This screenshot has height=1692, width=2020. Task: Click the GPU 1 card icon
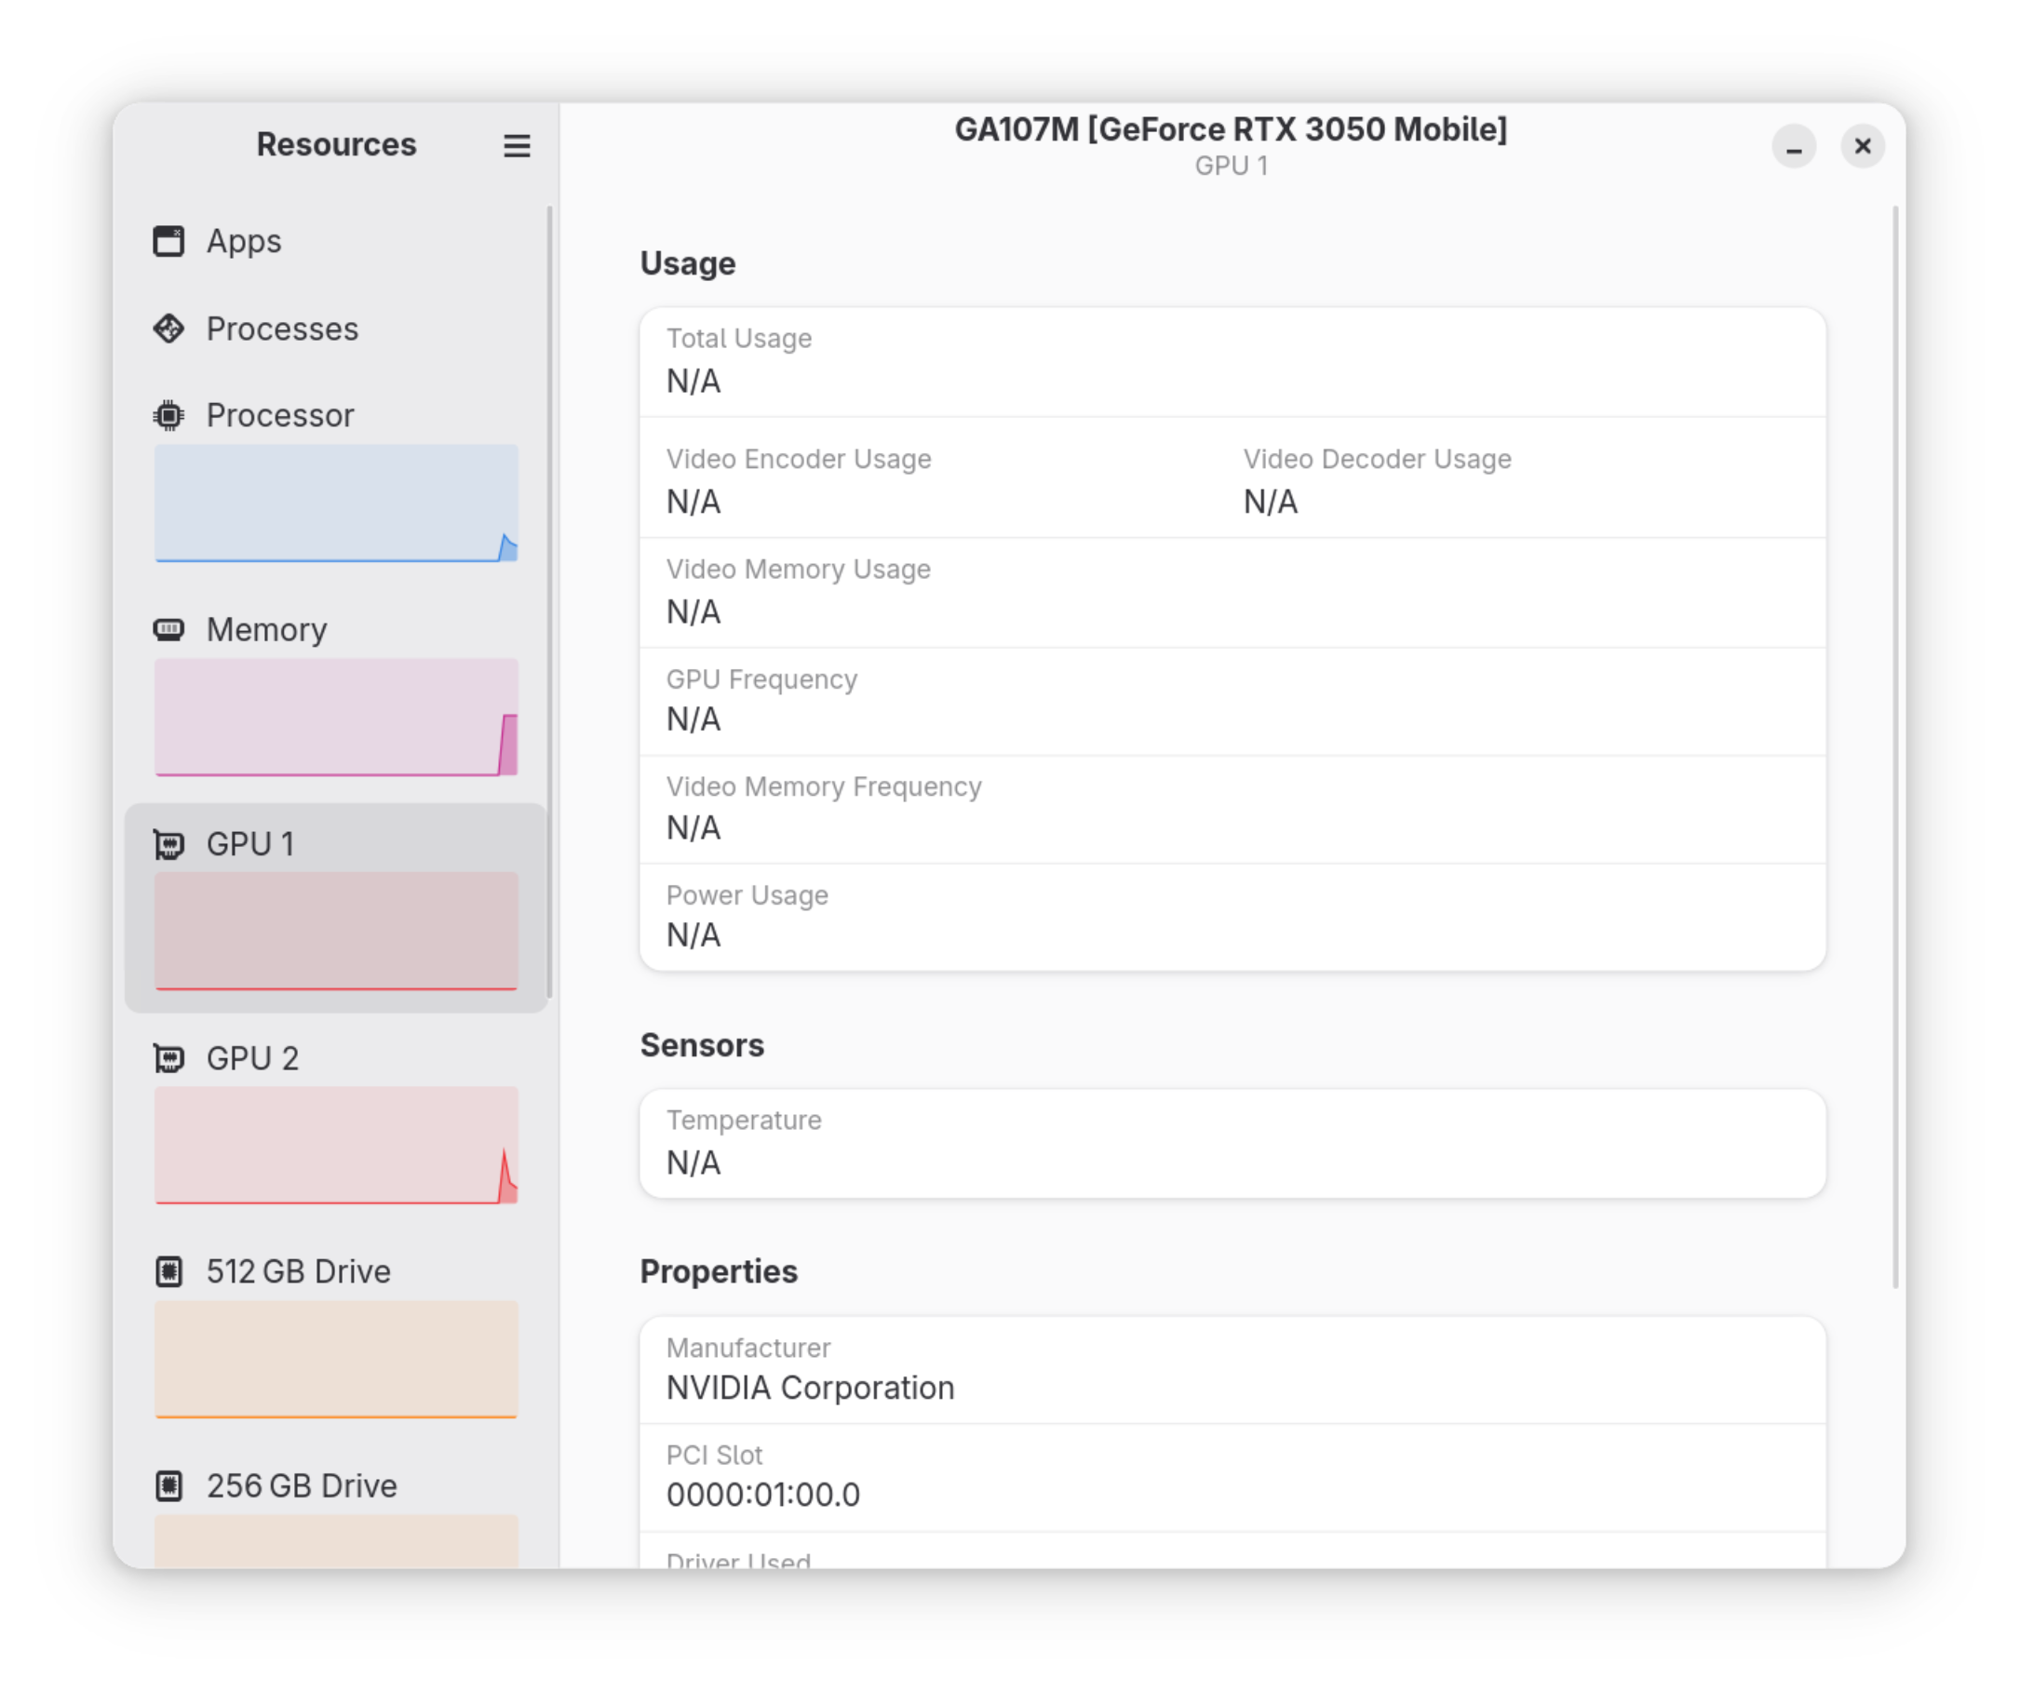pyautogui.click(x=168, y=844)
